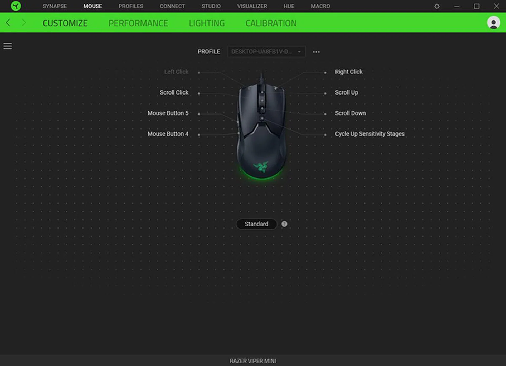506x366 pixels.
Task: Open the hamburger side menu
Action: 7,46
